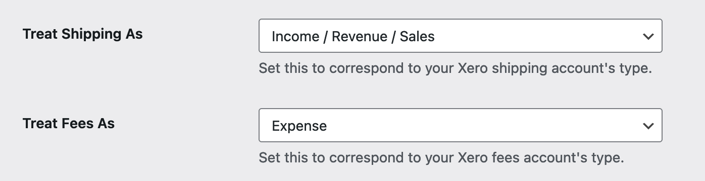Click the word "Shipping" in the bold label
This screenshot has height=181, width=705.
(x=91, y=35)
